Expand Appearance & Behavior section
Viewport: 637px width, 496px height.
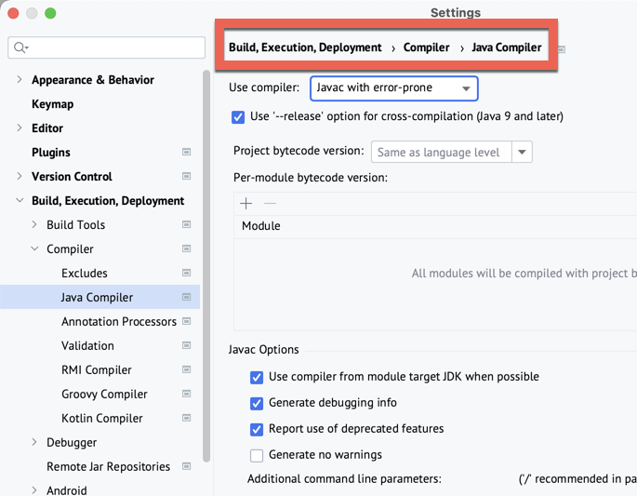click(20, 79)
